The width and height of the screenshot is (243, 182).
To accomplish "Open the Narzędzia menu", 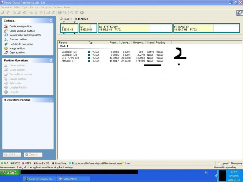I will pos(46,7).
